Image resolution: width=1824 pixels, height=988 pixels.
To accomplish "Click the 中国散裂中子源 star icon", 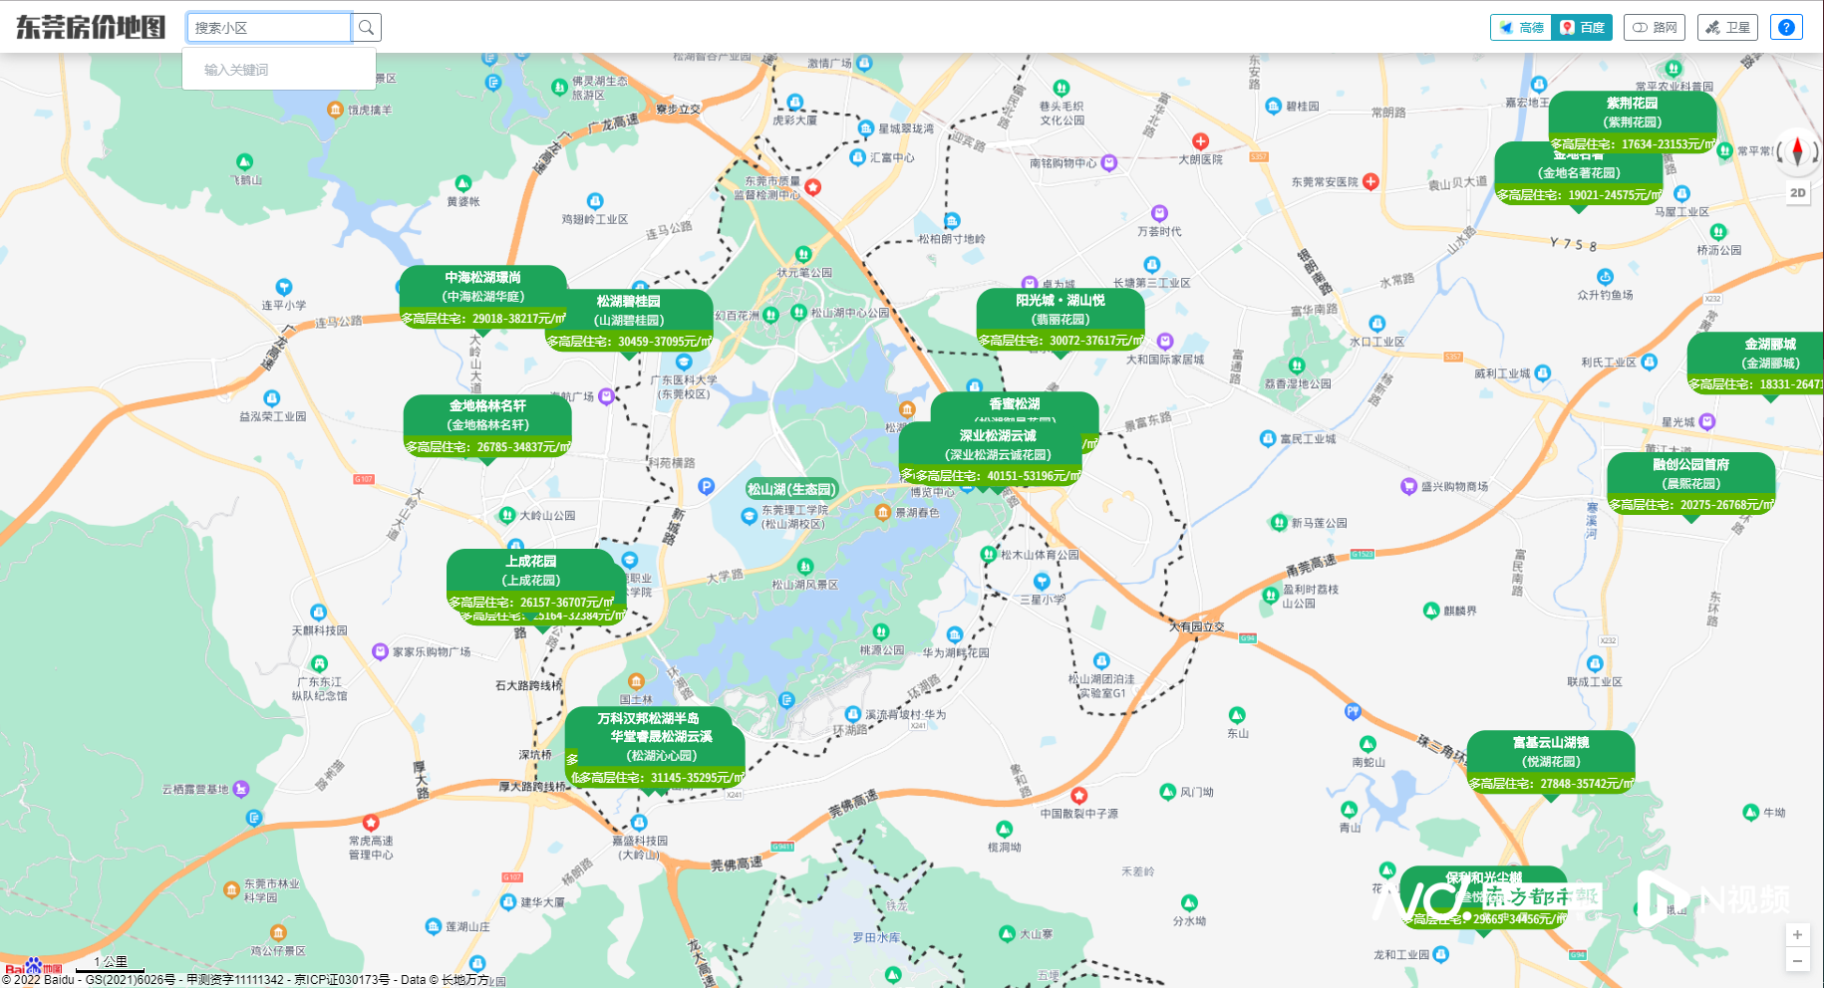I will pyautogui.click(x=1078, y=795).
